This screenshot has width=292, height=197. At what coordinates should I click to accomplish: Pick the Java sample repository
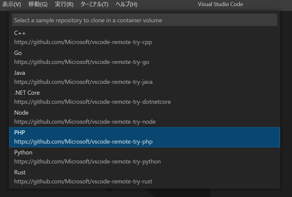pos(145,78)
